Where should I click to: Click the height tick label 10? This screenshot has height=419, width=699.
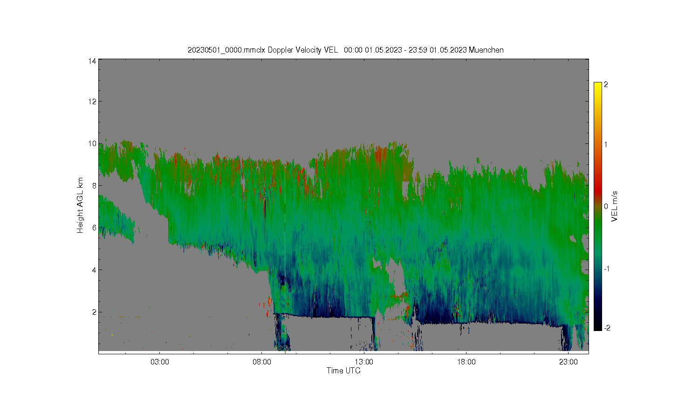(x=93, y=143)
